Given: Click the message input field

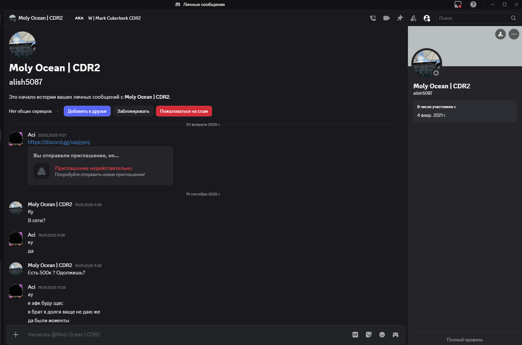Looking at the screenshot, I should tap(188, 335).
